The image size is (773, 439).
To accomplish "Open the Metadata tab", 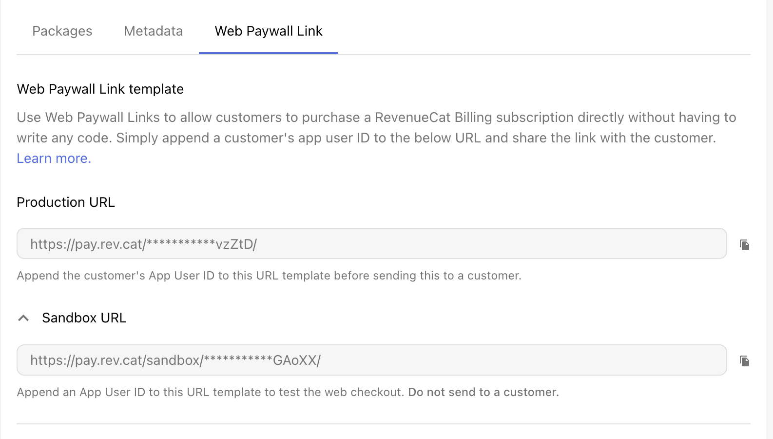I will pyautogui.click(x=154, y=31).
